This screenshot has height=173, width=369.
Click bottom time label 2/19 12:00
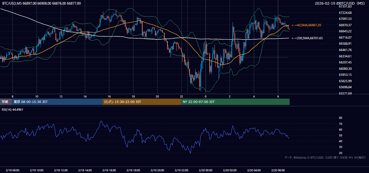click(61, 170)
